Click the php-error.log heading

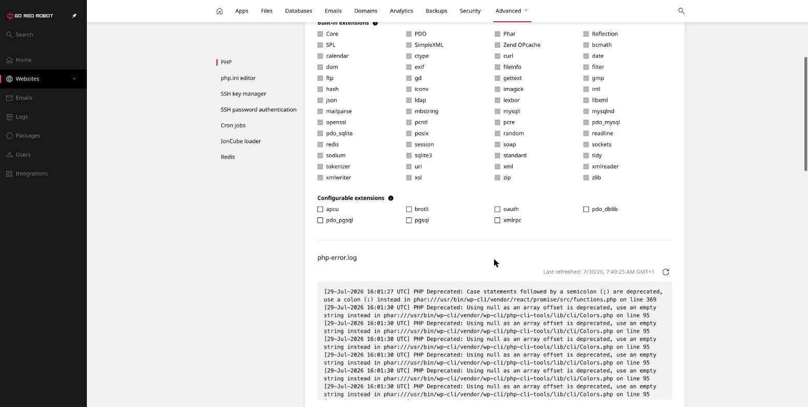pyautogui.click(x=337, y=257)
